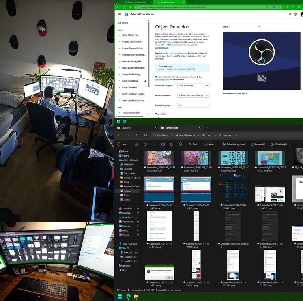This screenshot has height=301, width=303.
Task: Open a new browser tab
Action: click(189, 2)
